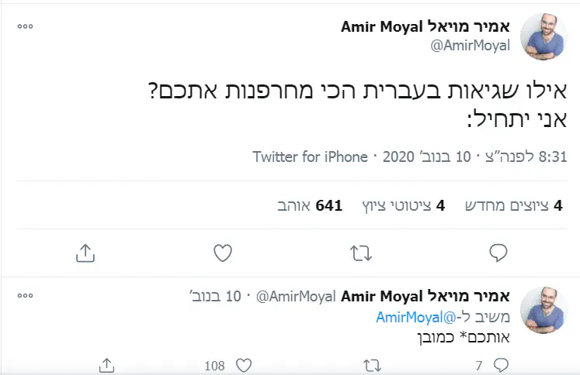This screenshot has height=375, width=580.
Task: Retweet the reply tweet
Action: (373, 364)
